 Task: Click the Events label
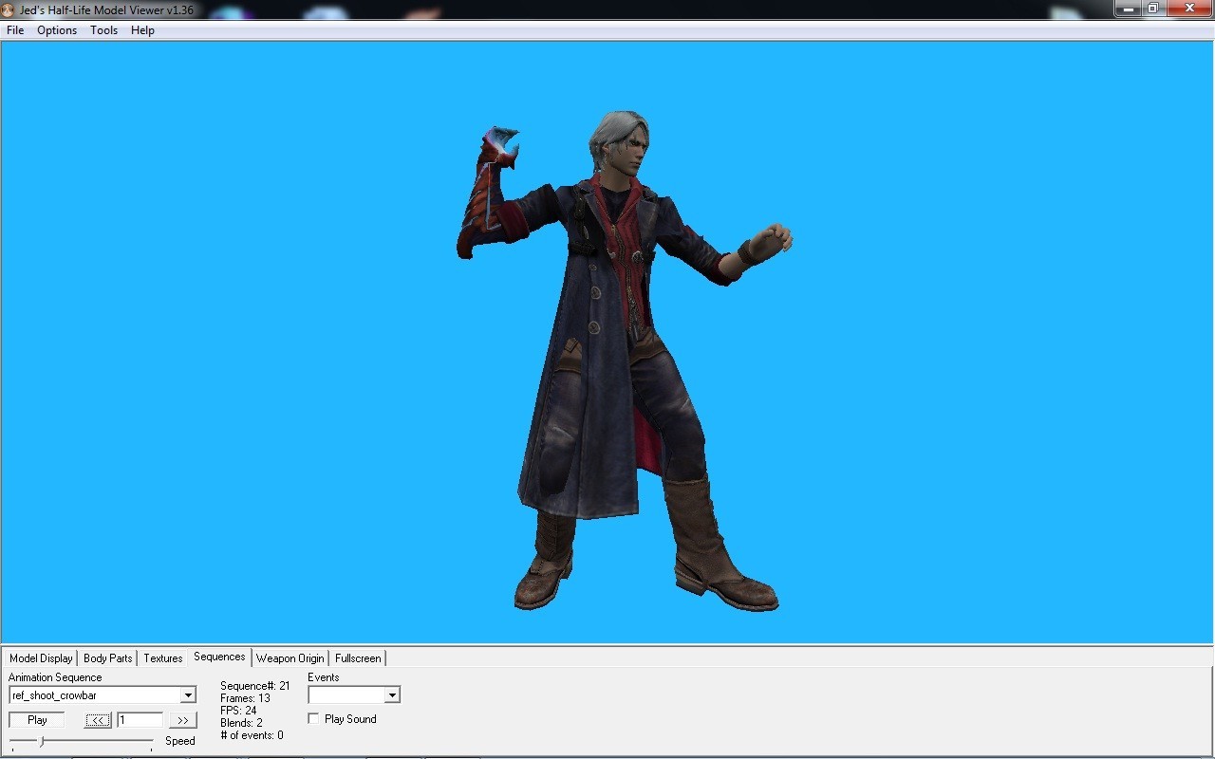click(324, 677)
